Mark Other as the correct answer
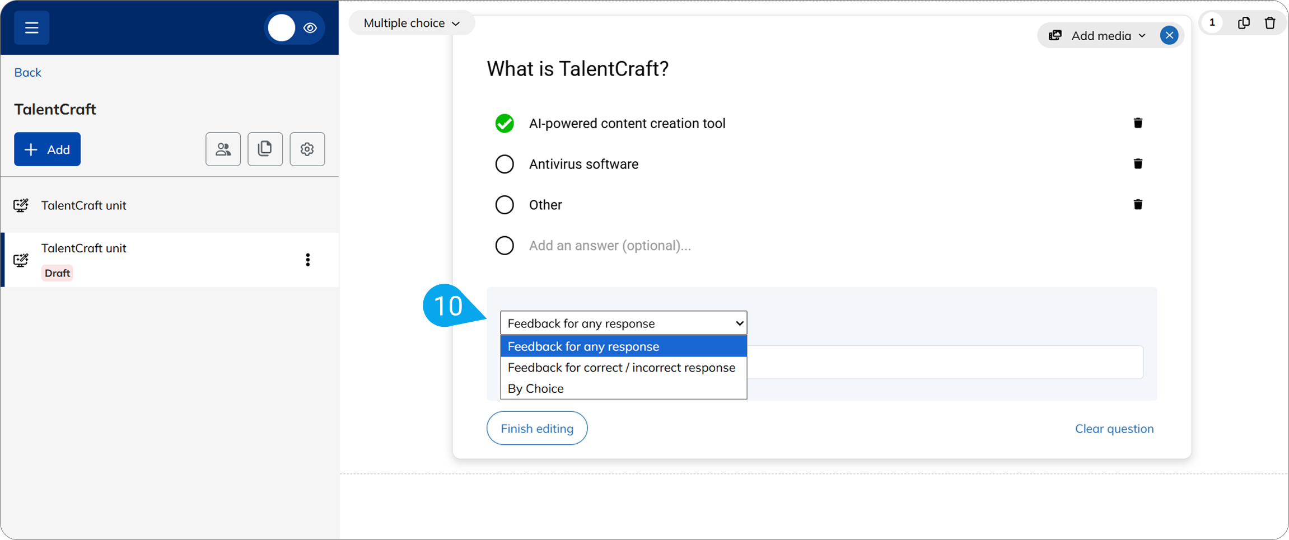Viewport: 1289px width, 540px height. [504, 204]
